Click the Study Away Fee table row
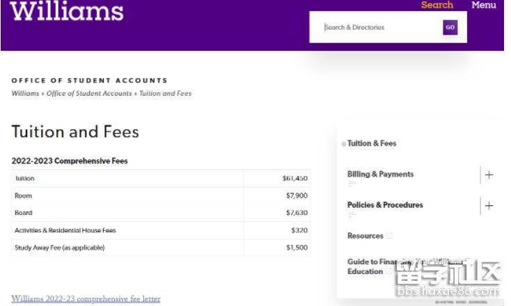This screenshot has width=511, height=306. [161, 248]
